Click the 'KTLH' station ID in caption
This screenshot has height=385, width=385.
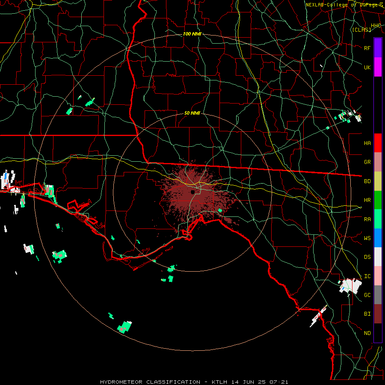(x=219, y=382)
